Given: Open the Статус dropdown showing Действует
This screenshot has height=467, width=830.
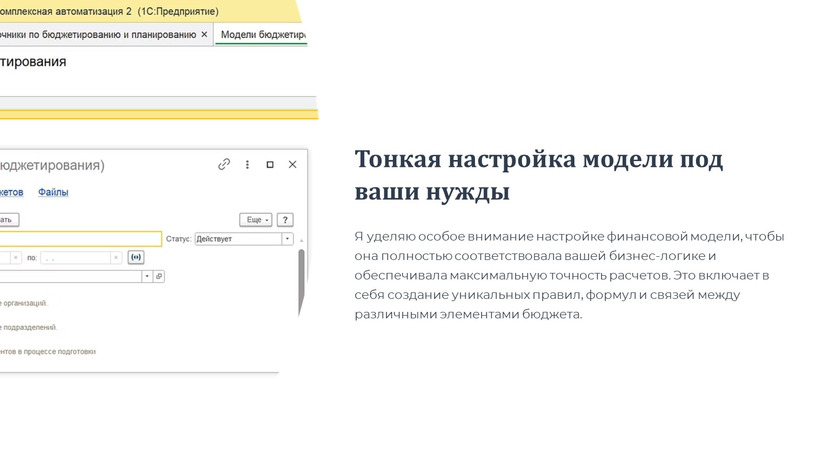Looking at the screenshot, I should pos(287,239).
